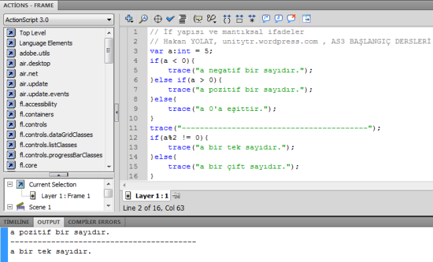This screenshot has height=262, width=433.
Task: Select the fl.controls.dataGridClasses package
Action: pos(56,135)
